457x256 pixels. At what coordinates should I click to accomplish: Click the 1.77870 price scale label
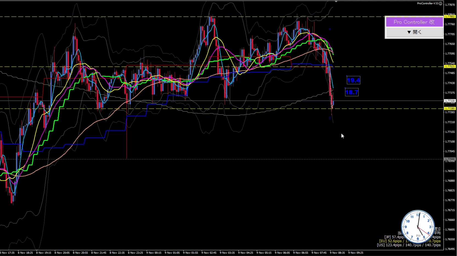tap(450, 5)
